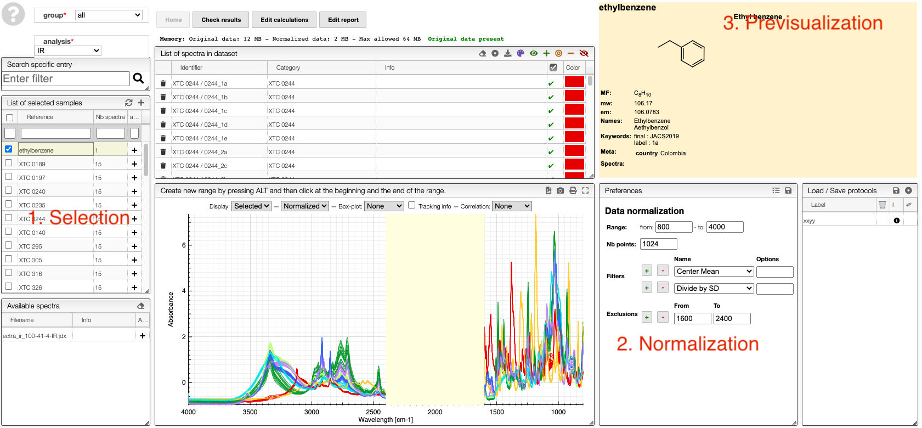The width and height of the screenshot is (922, 428).
Task: Uncheck the ethylbenzene sample checkbox
Action: point(9,149)
